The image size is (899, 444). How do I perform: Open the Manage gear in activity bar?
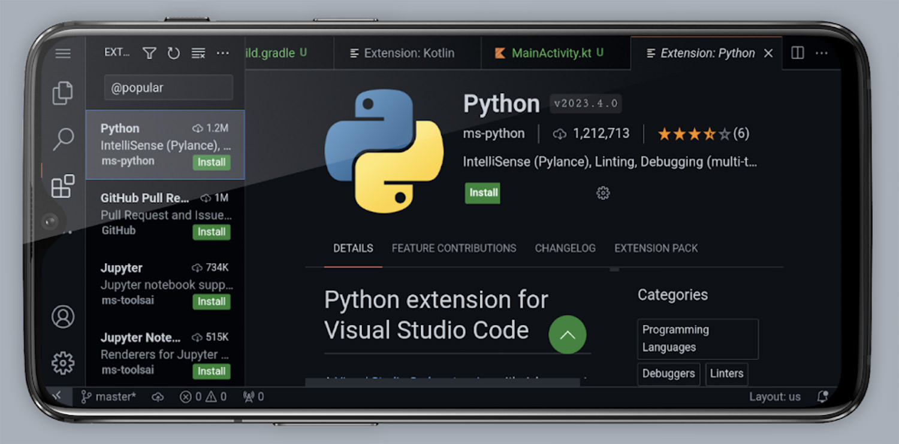63,363
